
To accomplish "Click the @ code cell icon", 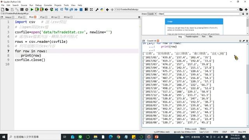I will (27, 9).
